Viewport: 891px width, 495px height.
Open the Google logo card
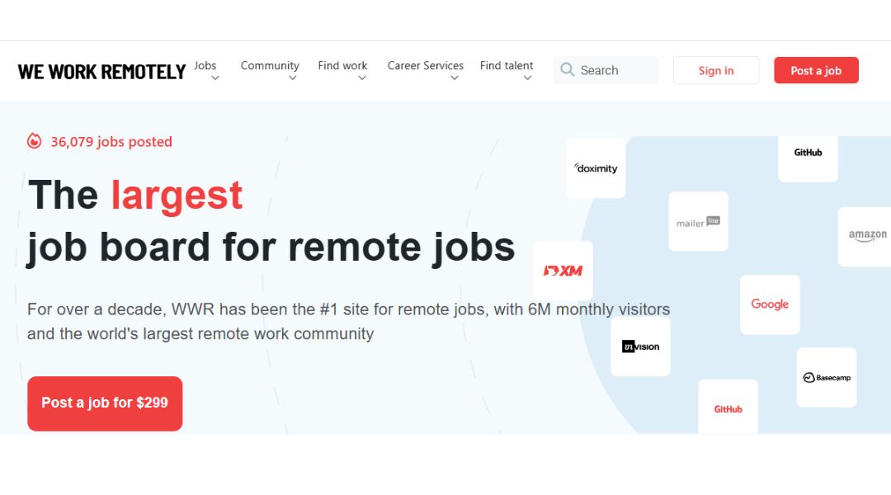[x=770, y=304]
